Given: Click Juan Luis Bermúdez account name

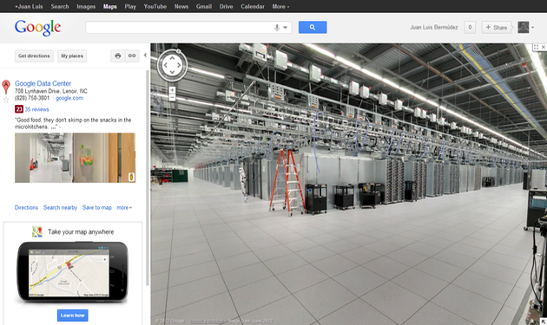Looking at the screenshot, I should [x=434, y=27].
